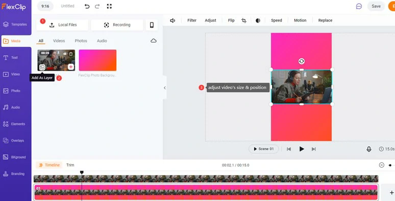Select the Trim tab
395x201 pixels.
tap(70, 165)
